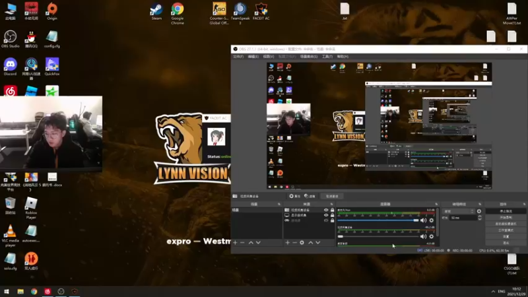
Task: Open the Discord desktop shortcut
Action: point(10,67)
